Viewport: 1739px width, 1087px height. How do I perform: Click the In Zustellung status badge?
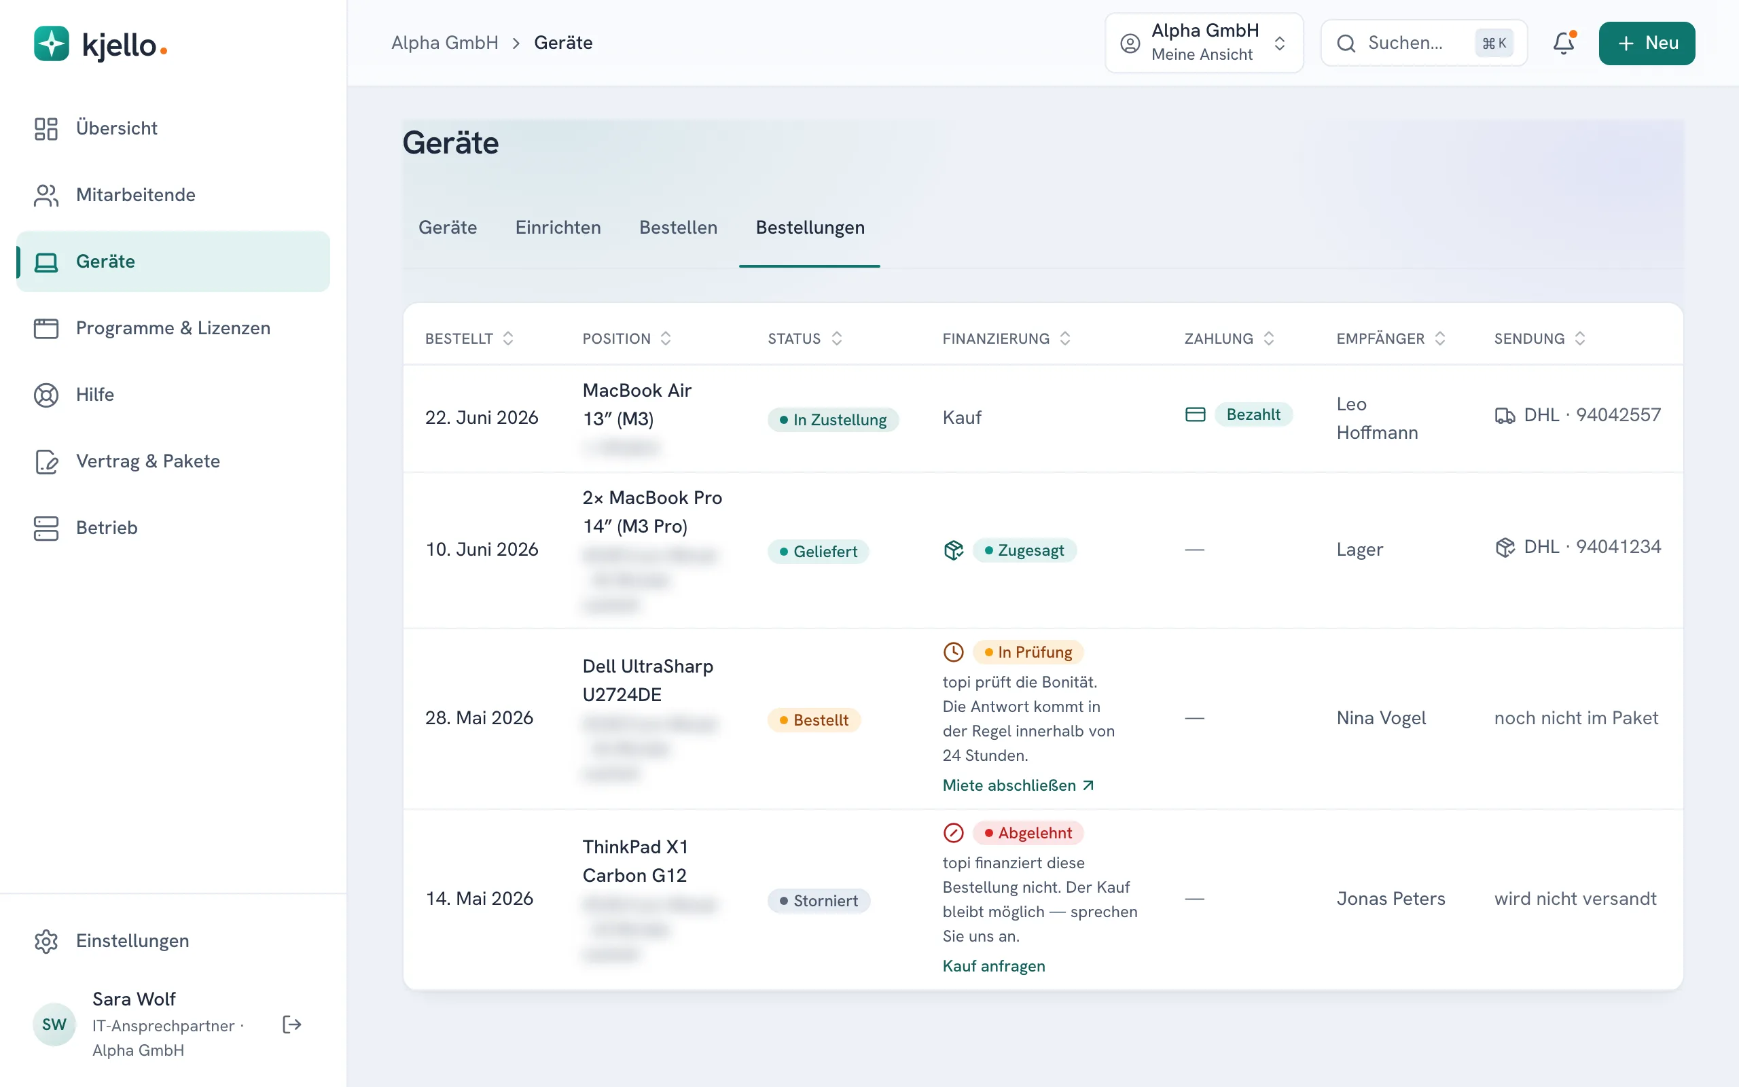[833, 420]
